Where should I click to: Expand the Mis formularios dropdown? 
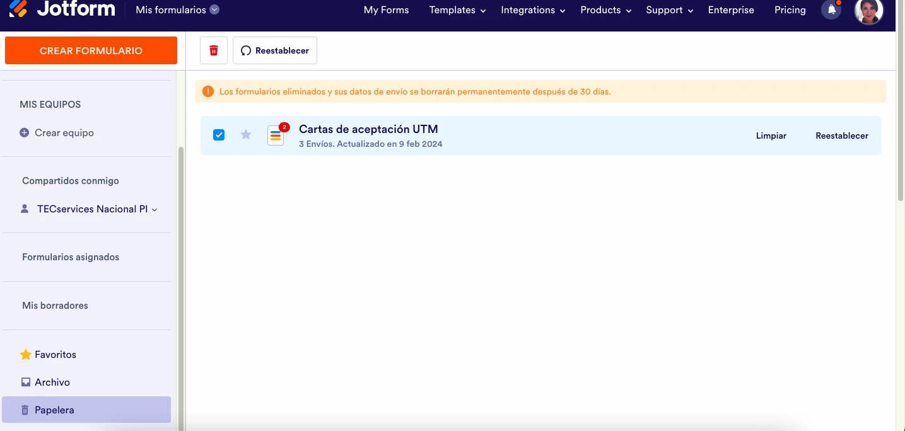click(214, 9)
